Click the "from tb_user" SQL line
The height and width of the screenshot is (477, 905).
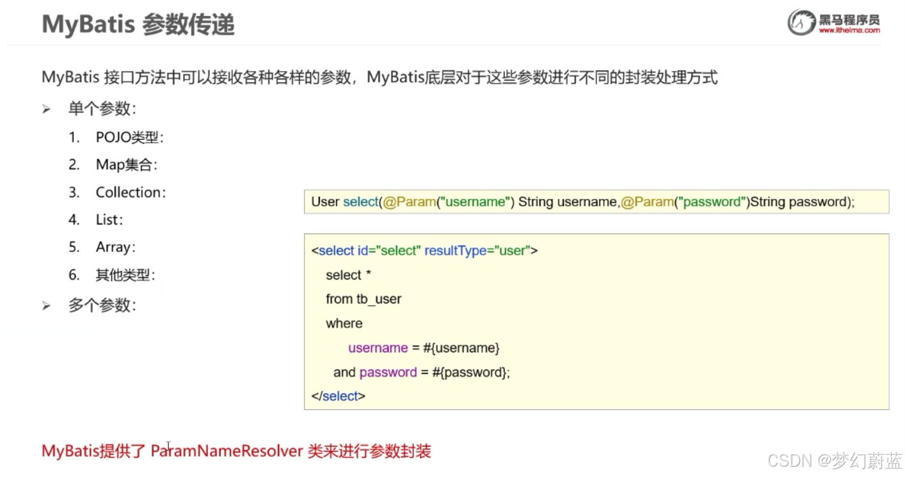pyautogui.click(x=364, y=299)
